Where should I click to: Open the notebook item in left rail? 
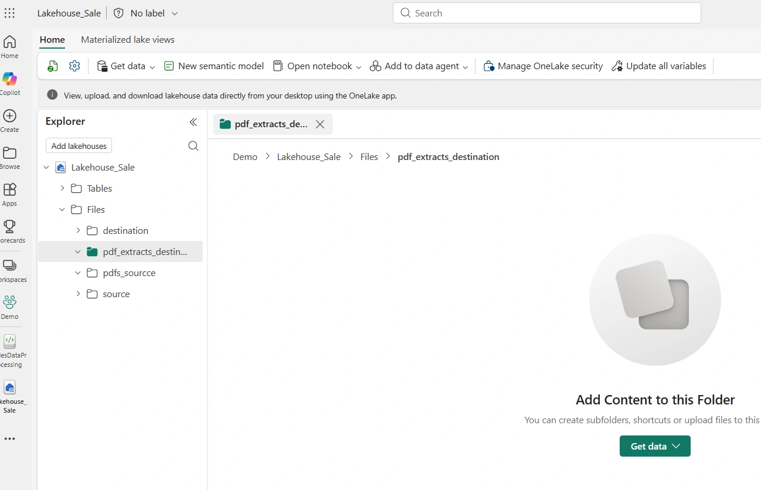coord(9,351)
